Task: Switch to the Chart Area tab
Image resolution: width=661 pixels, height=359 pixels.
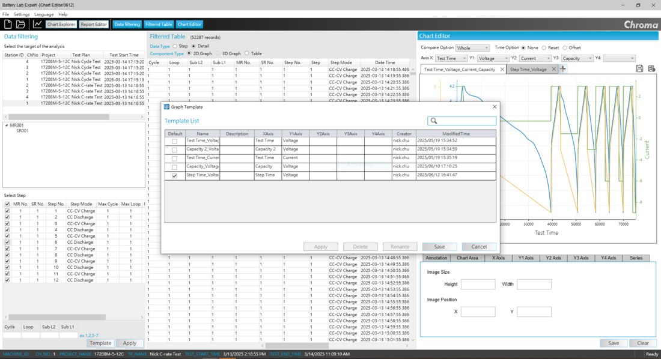Action: [x=467, y=258]
